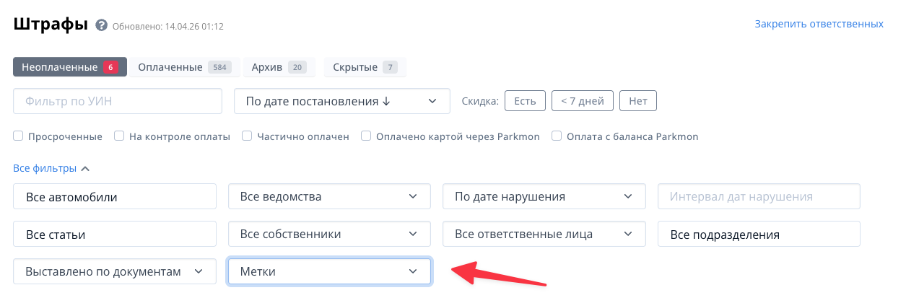
Task: Enable Оплачено картой через Parkmon checkbox
Action: pos(366,136)
